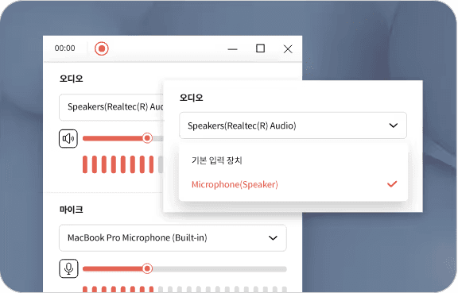The width and height of the screenshot is (458, 293).
Task: Start recording with the red record button
Action: point(102,48)
